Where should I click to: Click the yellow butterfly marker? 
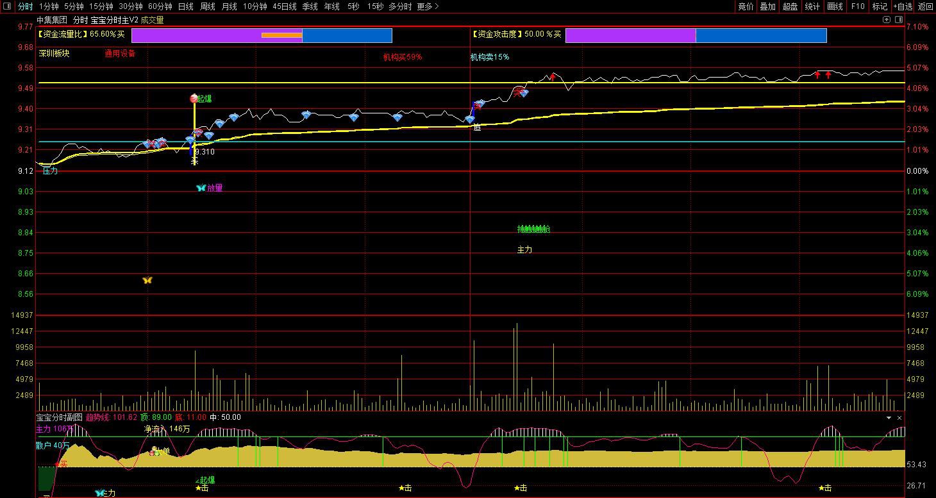147,280
